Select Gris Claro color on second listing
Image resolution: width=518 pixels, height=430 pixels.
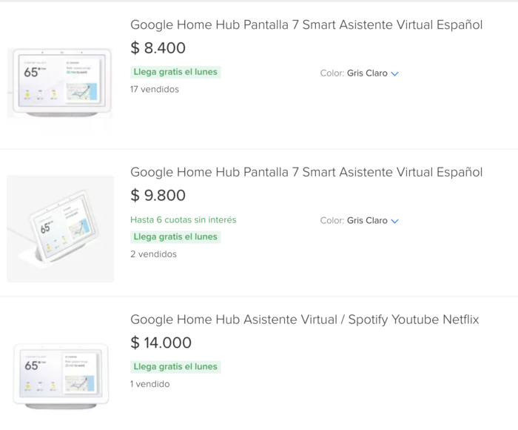click(367, 220)
